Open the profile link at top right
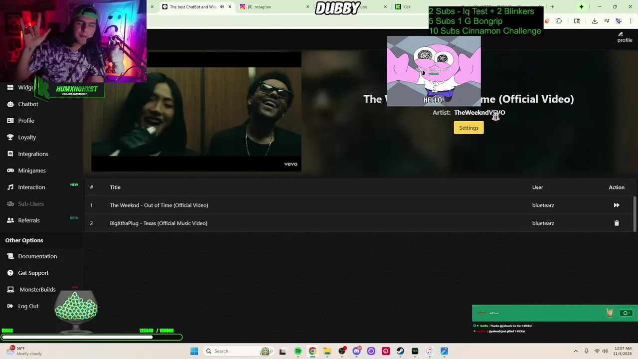Viewport: 638px width, 359px height. [625, 37]
